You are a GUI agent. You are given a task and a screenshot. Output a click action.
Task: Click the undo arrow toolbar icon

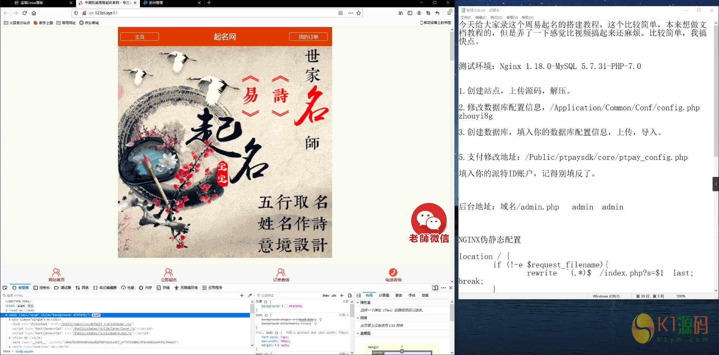tap(437, 13)
